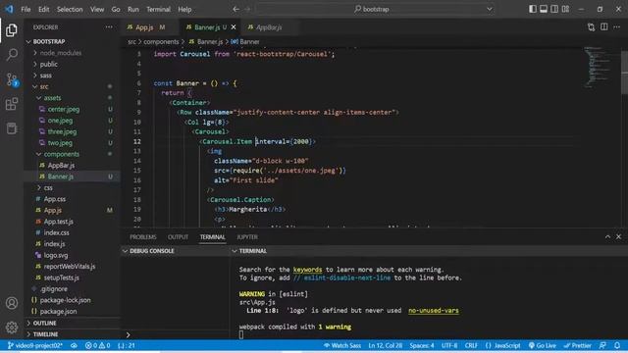
Task: Close the Banner.js editor tab
Action: coord(234,27)
